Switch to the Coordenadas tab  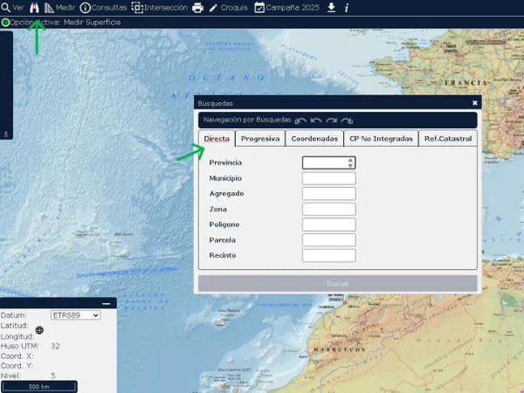tap(314, 138)
